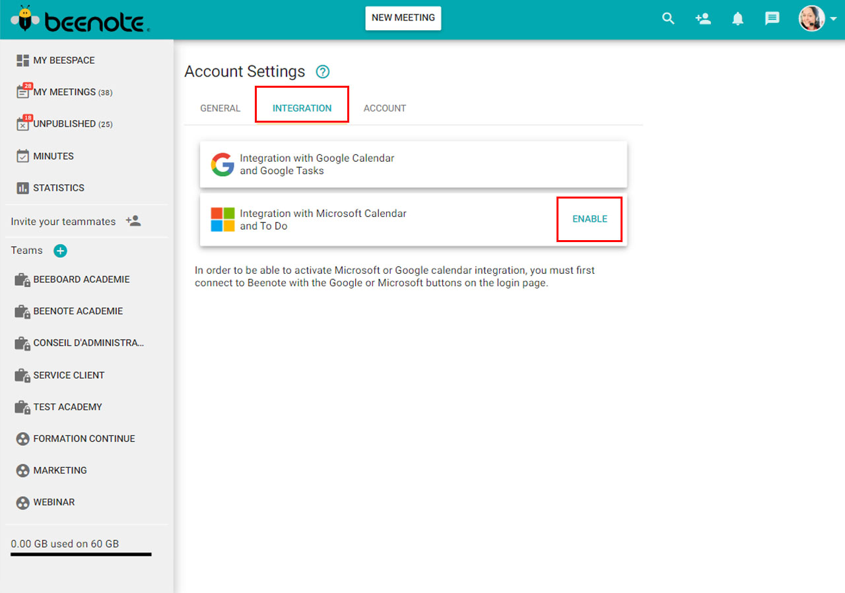This screenshot has width=845, height=593.
Task: Open the notifications bell
Action: click(738, 18)
